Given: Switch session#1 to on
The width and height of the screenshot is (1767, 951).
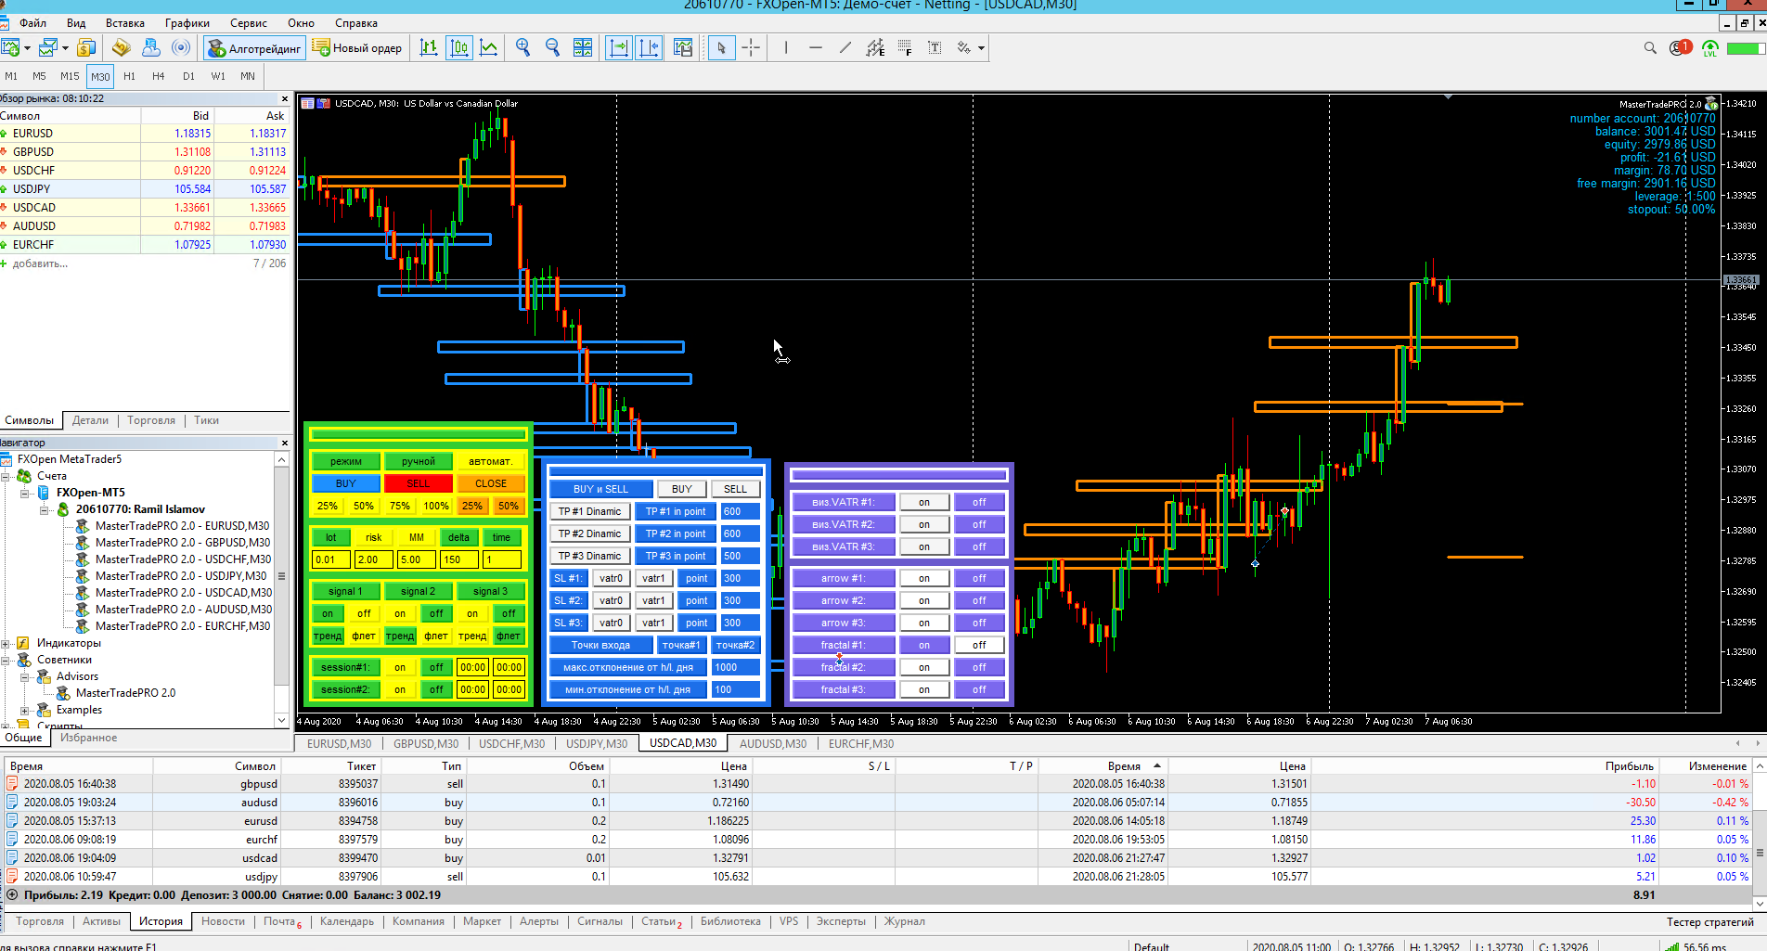Looking at the screenshot, I should pos(399,667).
